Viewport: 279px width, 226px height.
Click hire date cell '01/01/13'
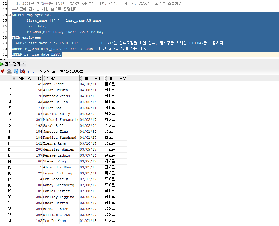point(92,221)
